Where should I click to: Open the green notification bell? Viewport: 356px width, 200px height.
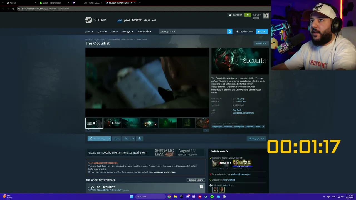[x=248, y=15]
